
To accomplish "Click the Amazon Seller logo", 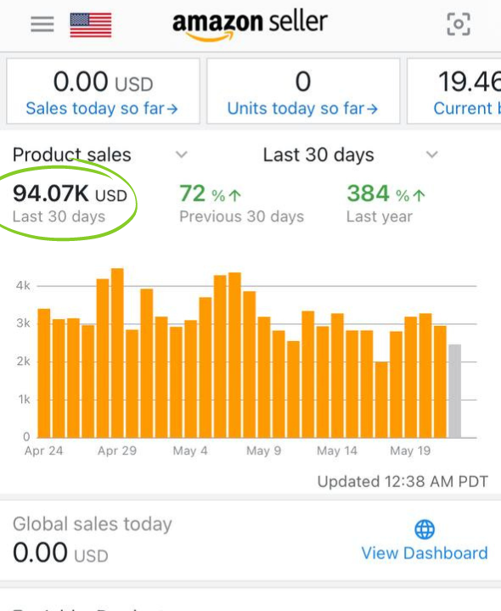I will [x=250, y=25].
